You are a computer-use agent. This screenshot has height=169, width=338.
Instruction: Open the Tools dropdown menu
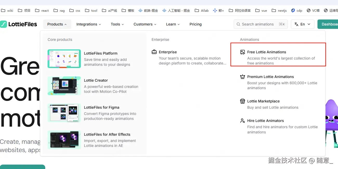coord(117,24)
